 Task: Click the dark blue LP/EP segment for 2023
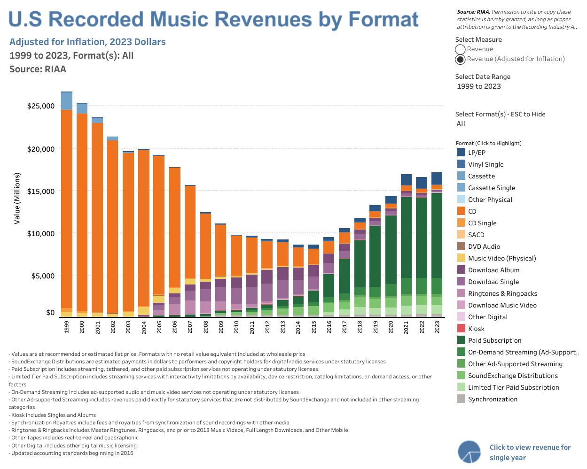(x=437, y=179)
